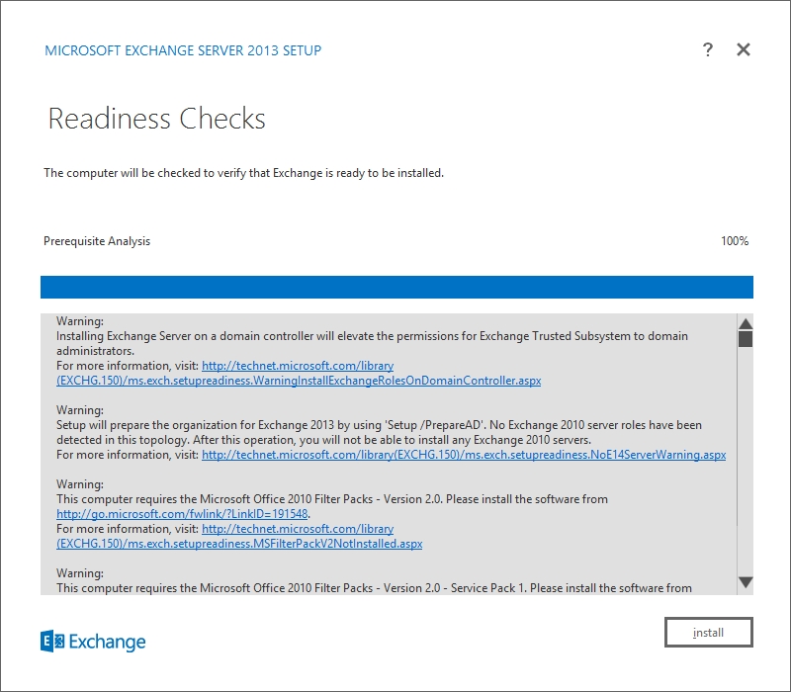
Task: Follow the go.microsoft.com fwlink 191548 link
Action: click(183, 514)
